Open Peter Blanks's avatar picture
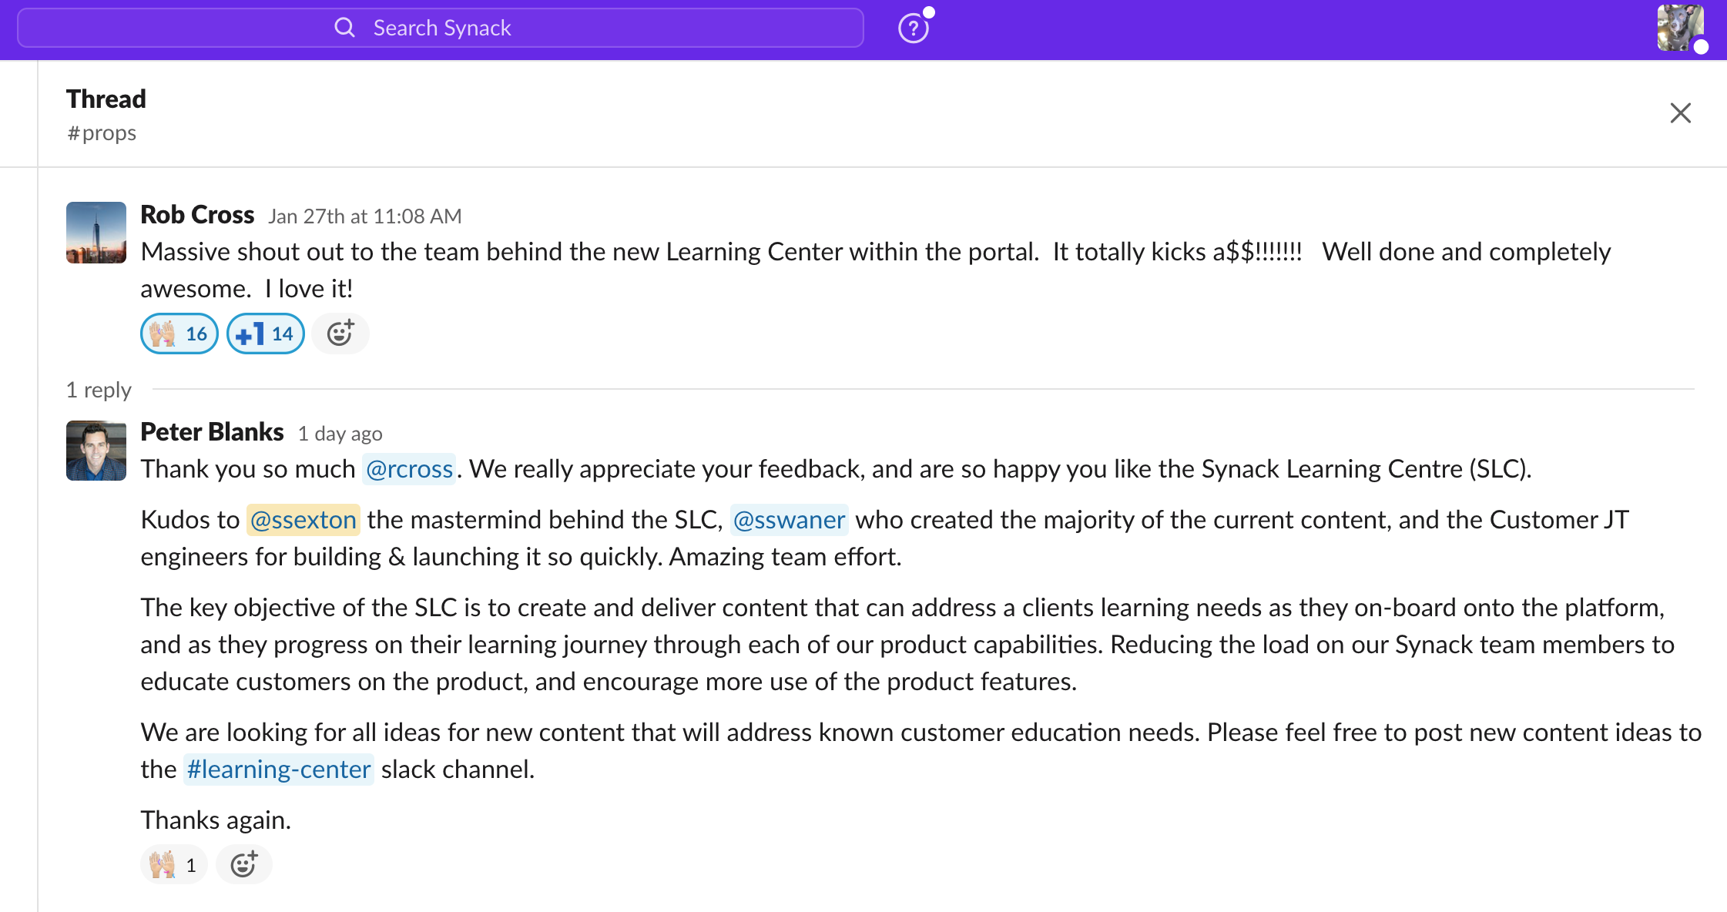This screenshot has width=1727, height=912. coord(96,451)
